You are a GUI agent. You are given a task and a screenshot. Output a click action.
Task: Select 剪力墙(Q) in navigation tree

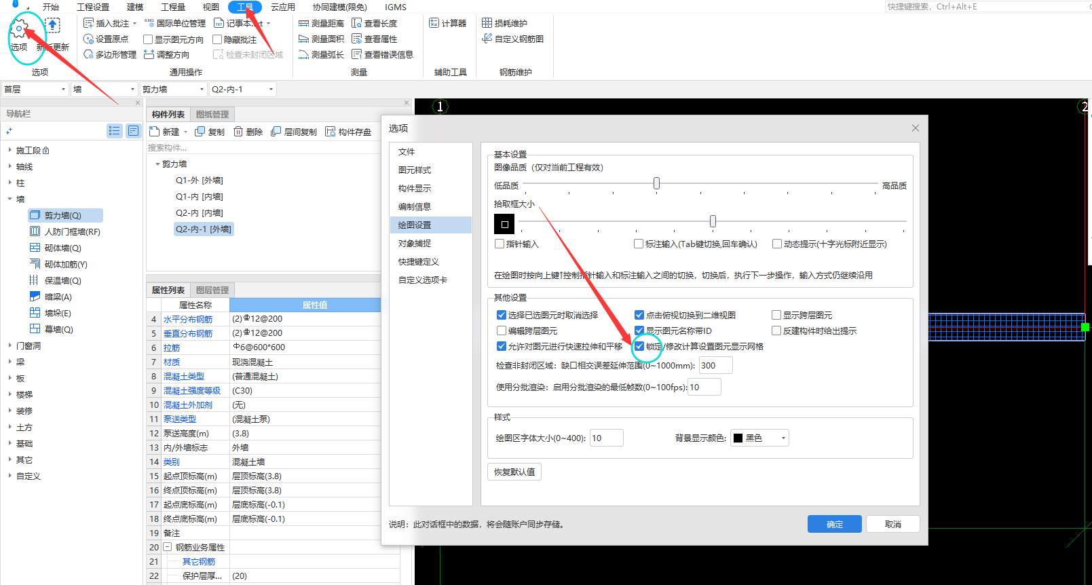[65, 215]
